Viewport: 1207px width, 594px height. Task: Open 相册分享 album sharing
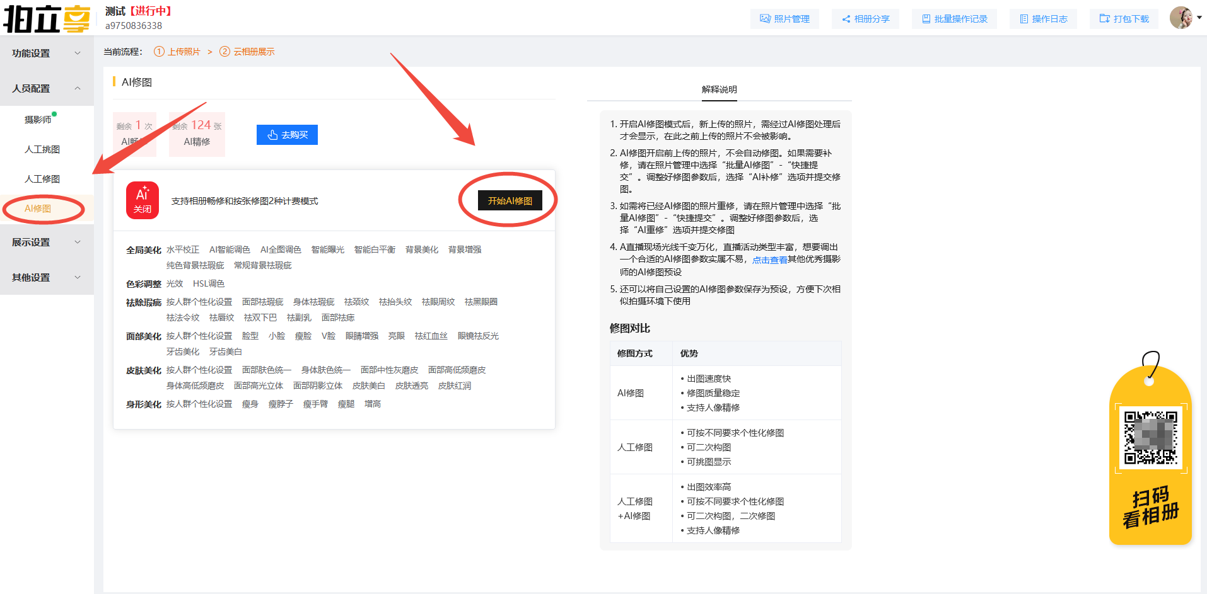tap(865, 19)
